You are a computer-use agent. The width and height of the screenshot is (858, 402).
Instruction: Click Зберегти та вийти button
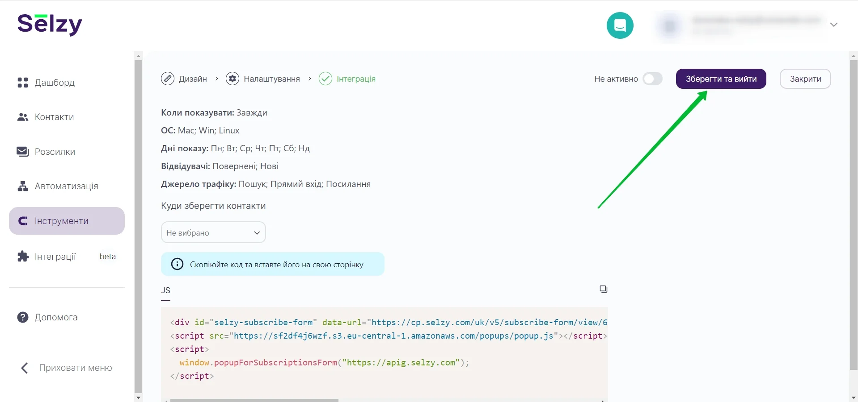point(721,79)
